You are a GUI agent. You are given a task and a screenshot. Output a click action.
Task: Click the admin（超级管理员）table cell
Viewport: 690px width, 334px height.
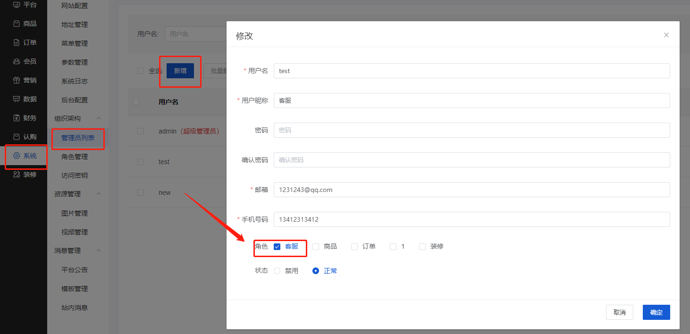point(189,131)
